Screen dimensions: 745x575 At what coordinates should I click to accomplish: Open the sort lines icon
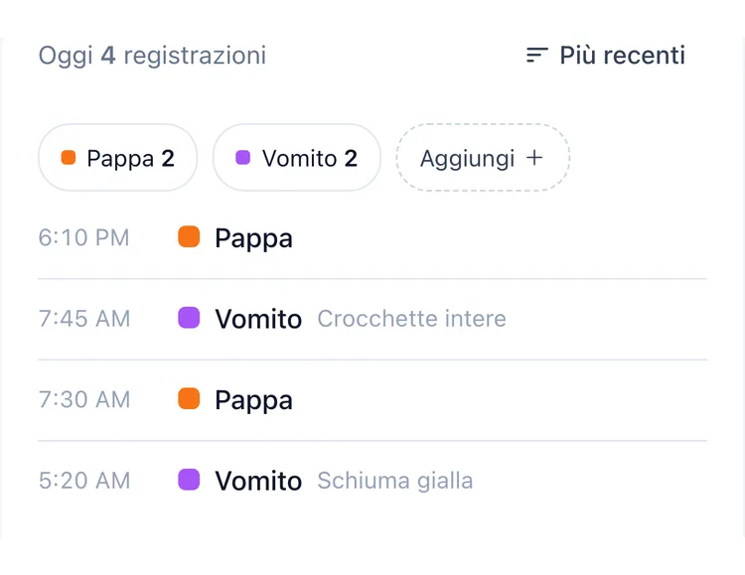(536, 56)
